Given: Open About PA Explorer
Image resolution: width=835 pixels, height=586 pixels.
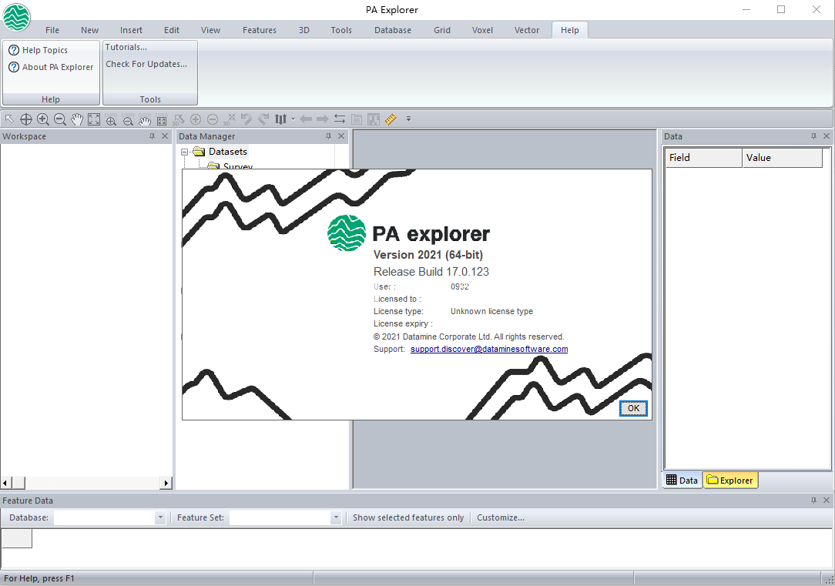Looking at the screenshot, I should point(51,67).
